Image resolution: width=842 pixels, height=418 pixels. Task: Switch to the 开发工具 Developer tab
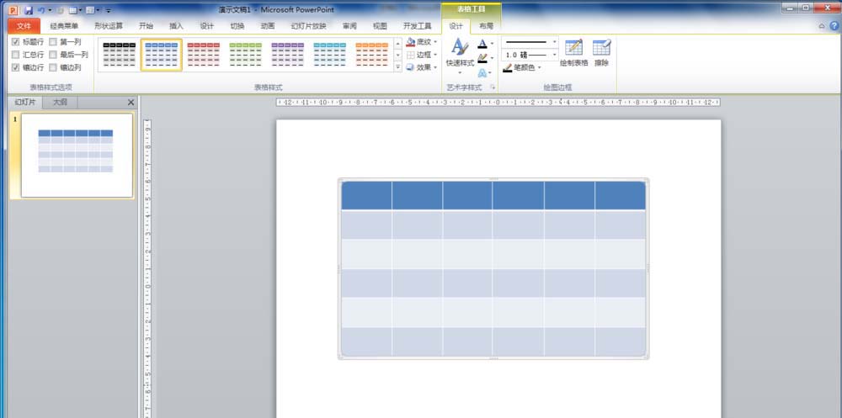pyautogui.click(x=418, y=26)
